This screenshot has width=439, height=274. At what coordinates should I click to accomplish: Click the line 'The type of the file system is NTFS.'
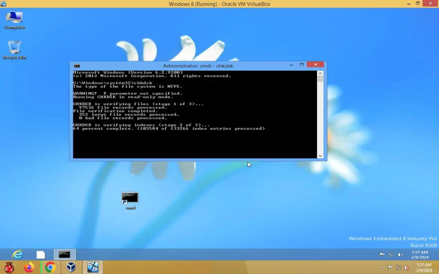[128, 86]
